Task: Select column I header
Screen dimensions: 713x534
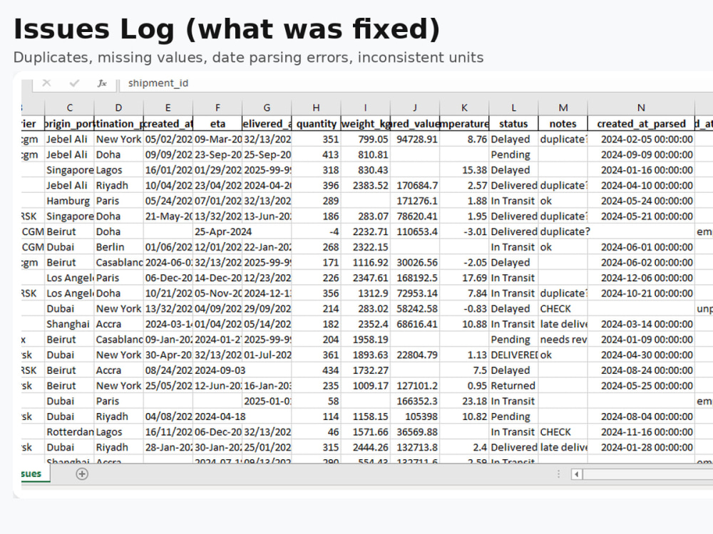Action: [366, 108]
